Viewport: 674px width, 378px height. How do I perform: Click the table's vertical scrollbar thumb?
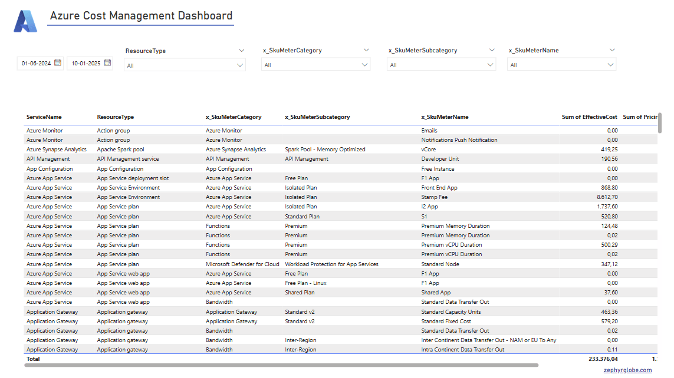(x=659, y=123)
